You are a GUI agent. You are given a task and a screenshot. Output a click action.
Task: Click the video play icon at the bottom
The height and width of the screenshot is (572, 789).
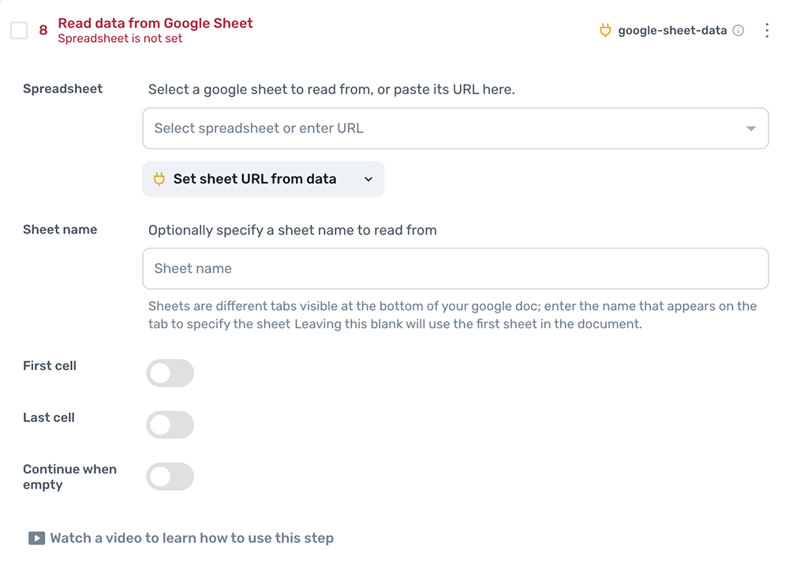[36, 537]
